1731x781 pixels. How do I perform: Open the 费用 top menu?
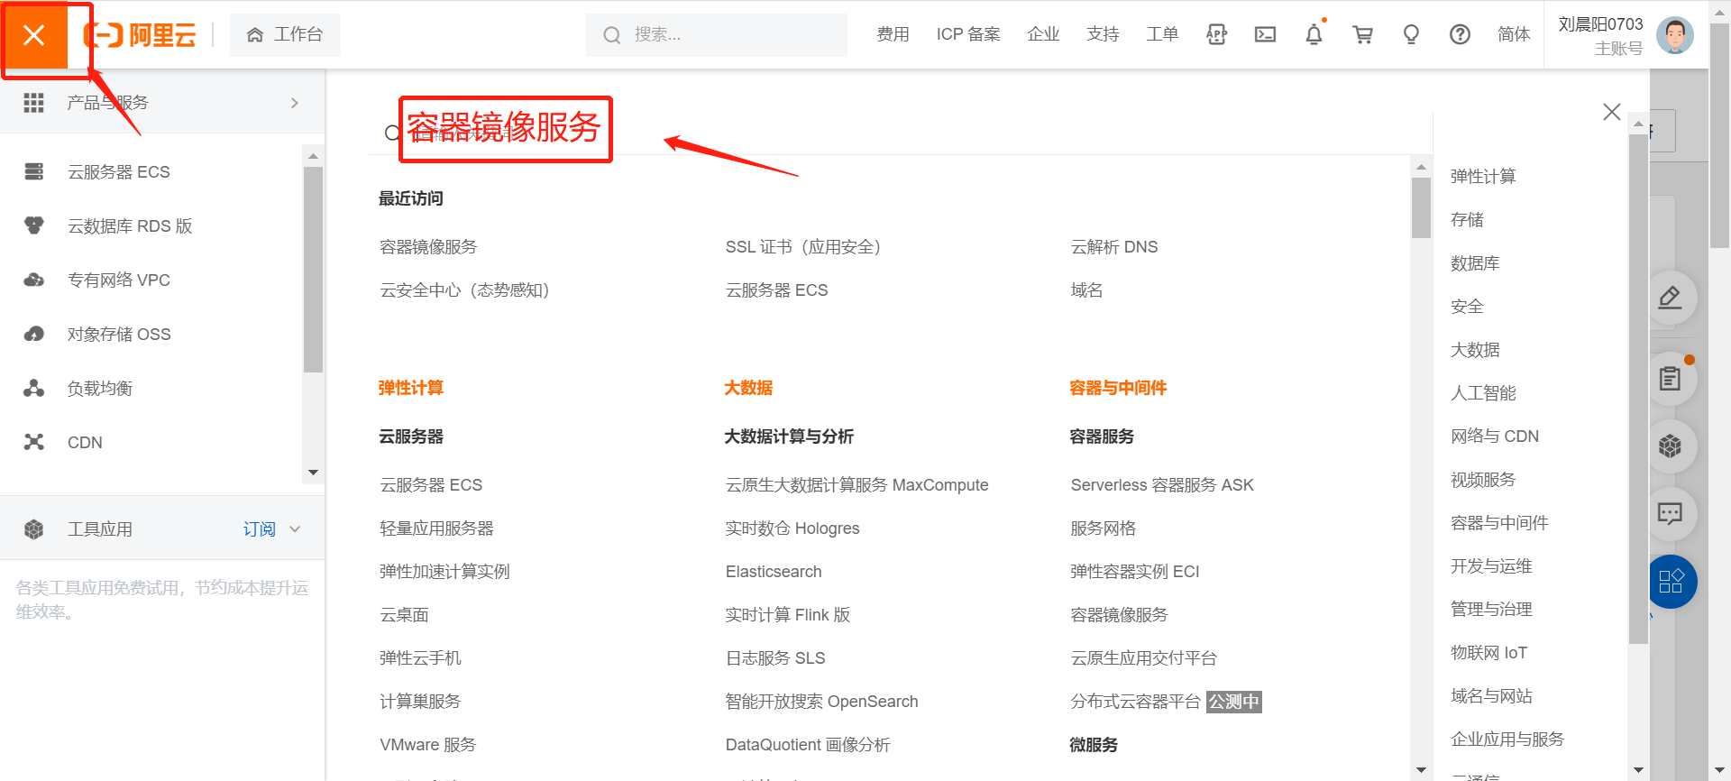pyautogui.click(x=893, y=34)
